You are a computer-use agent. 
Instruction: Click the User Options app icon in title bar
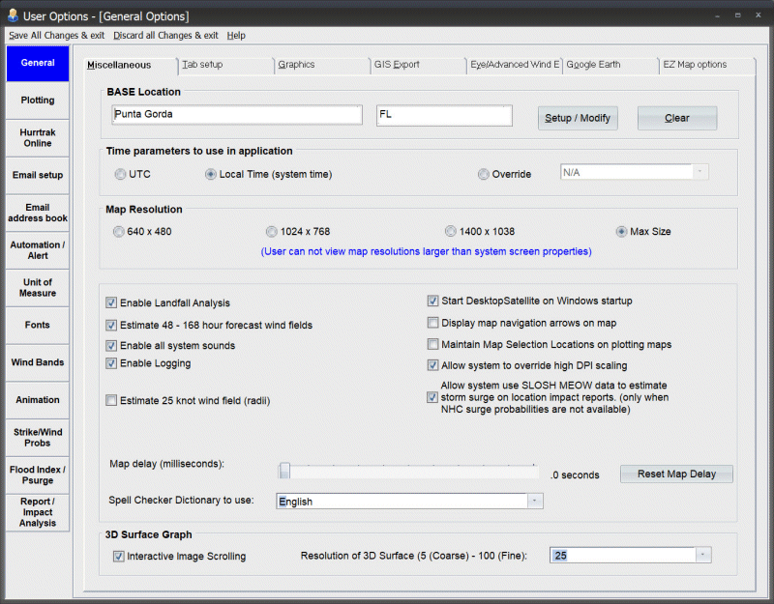(11, 16)
